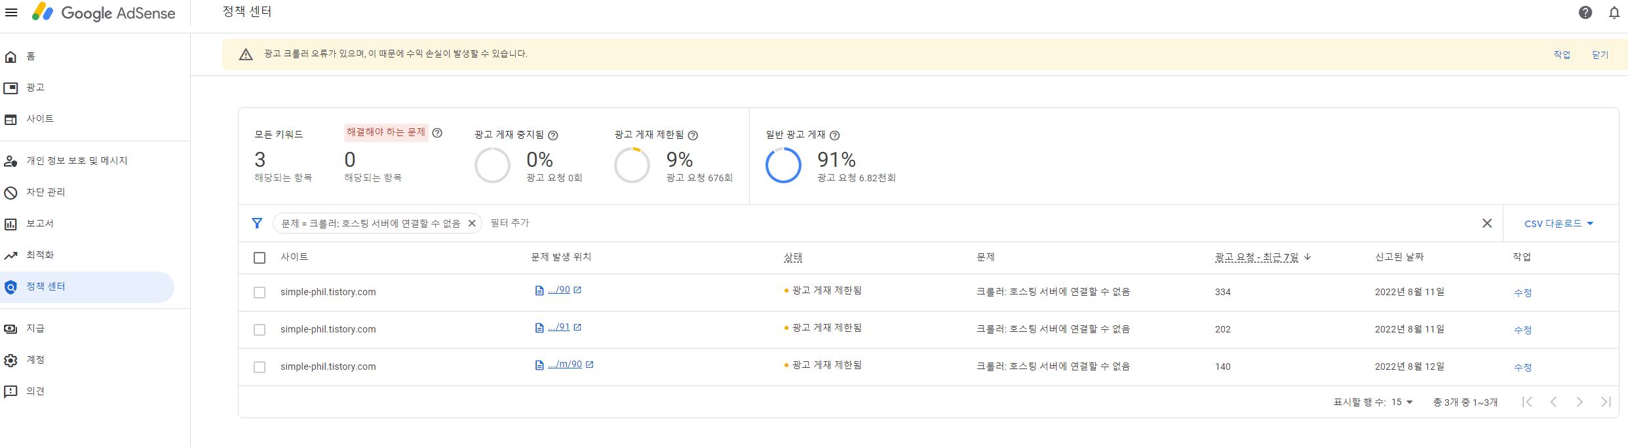Click 필터 추가 input field

pyautogui.click(x=510, y=223)
